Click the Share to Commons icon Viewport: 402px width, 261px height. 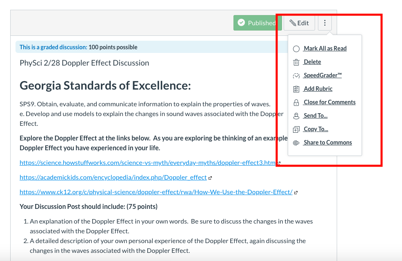[296, 143]
